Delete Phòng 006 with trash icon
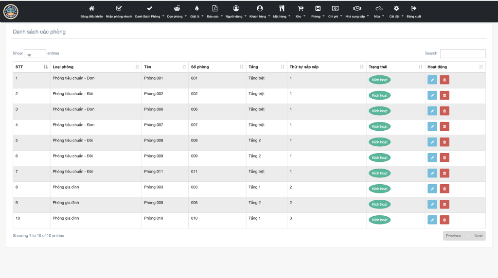 445,111
